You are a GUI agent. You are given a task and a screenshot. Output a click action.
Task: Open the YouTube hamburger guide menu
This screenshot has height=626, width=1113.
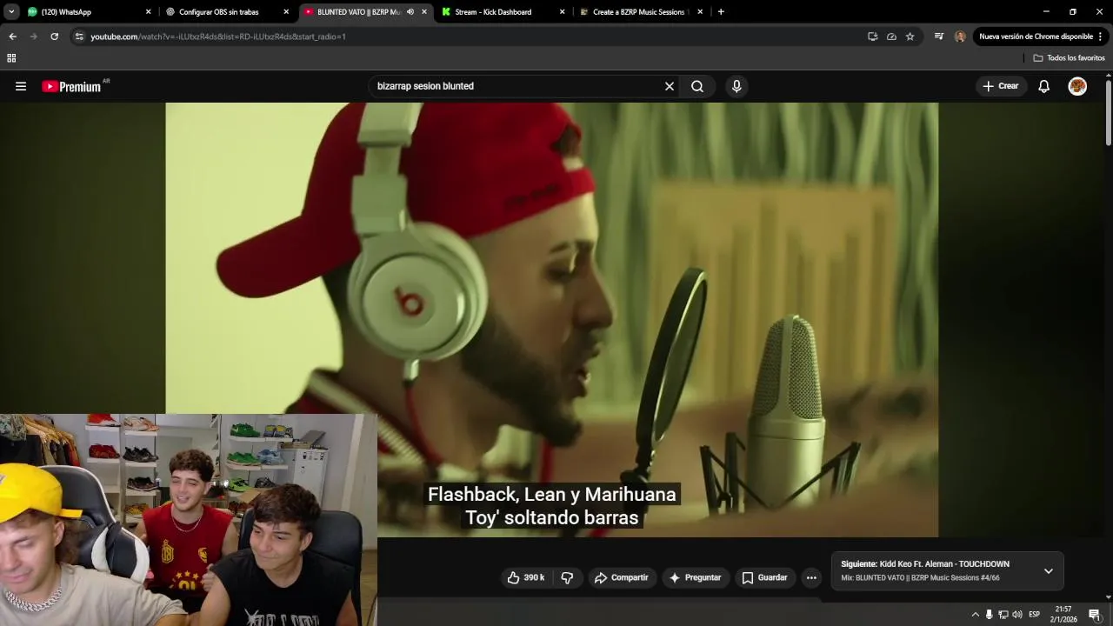coord(21,86)
